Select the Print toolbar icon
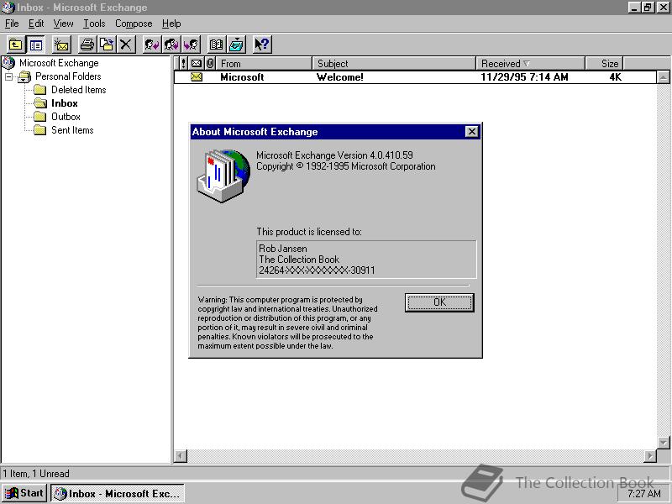The width and height of the screenshot is (672, 504). click(x=87, y=45)
